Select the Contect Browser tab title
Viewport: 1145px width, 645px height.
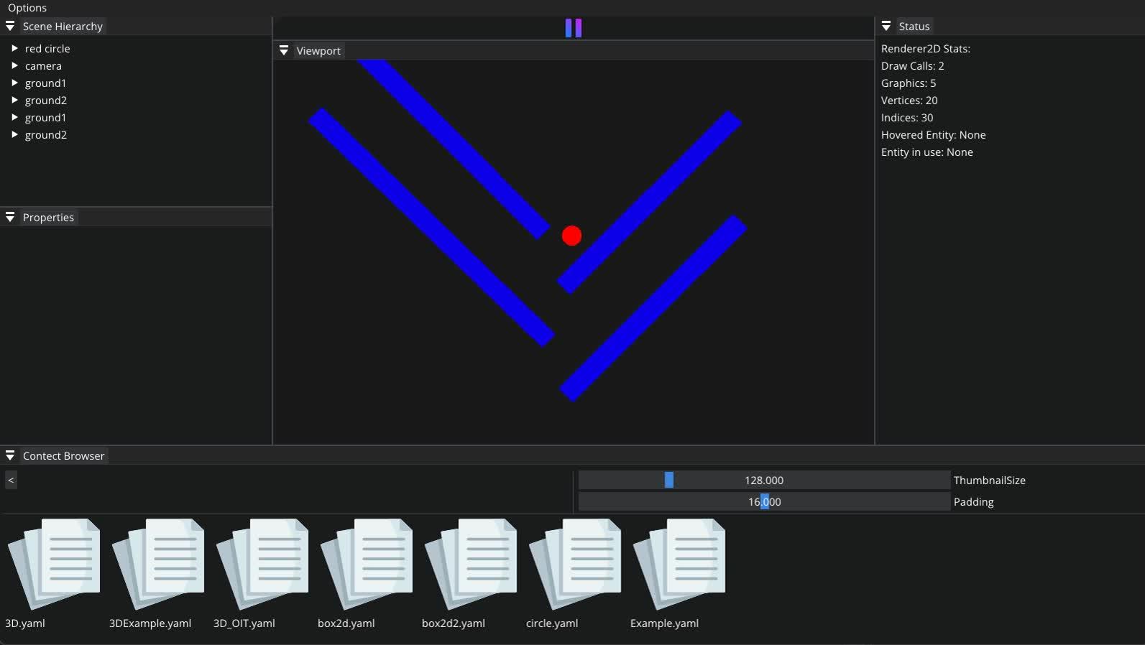[x=63, y=456]
